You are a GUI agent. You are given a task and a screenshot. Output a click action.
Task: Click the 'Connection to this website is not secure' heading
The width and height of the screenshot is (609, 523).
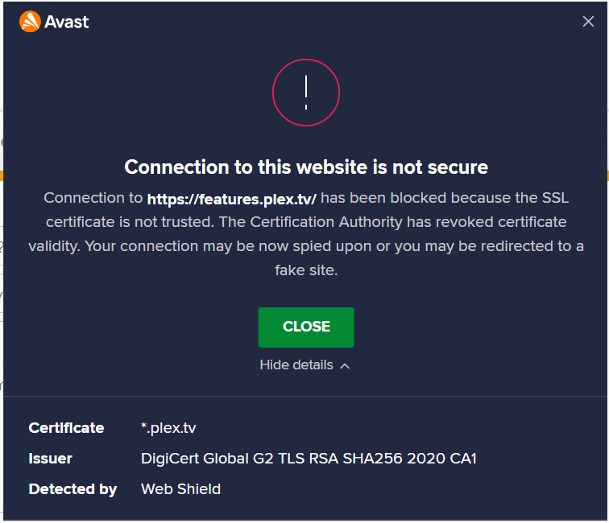[x=306, y=167]
